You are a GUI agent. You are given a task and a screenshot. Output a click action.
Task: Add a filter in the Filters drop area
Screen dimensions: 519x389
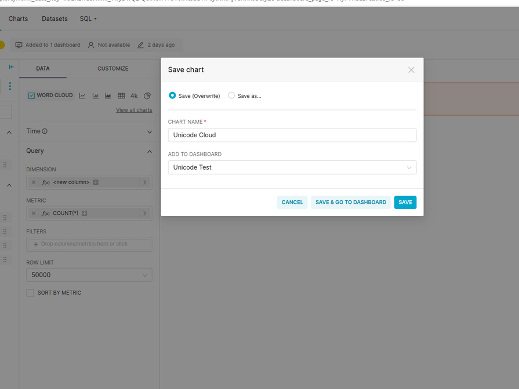click(89, 244)
